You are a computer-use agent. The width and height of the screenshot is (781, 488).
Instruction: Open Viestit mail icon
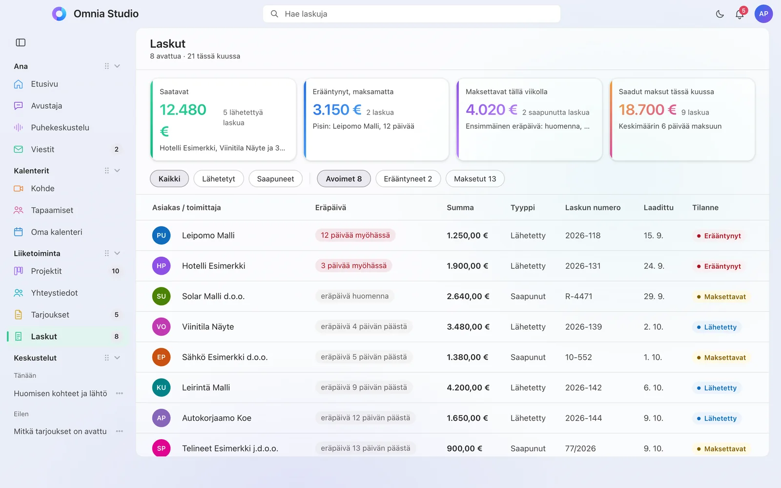tap(19, 149)
